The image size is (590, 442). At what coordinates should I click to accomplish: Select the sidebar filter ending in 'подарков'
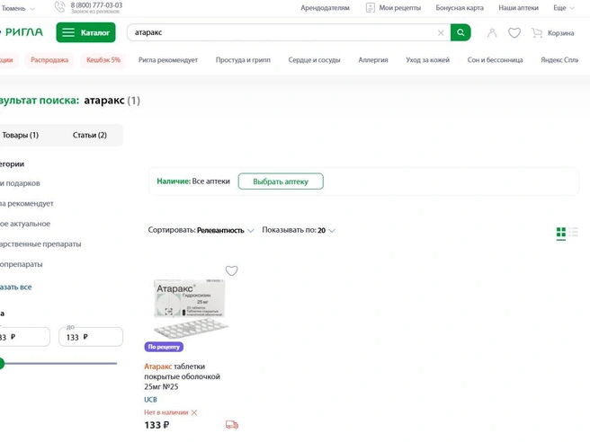point(20,183)
